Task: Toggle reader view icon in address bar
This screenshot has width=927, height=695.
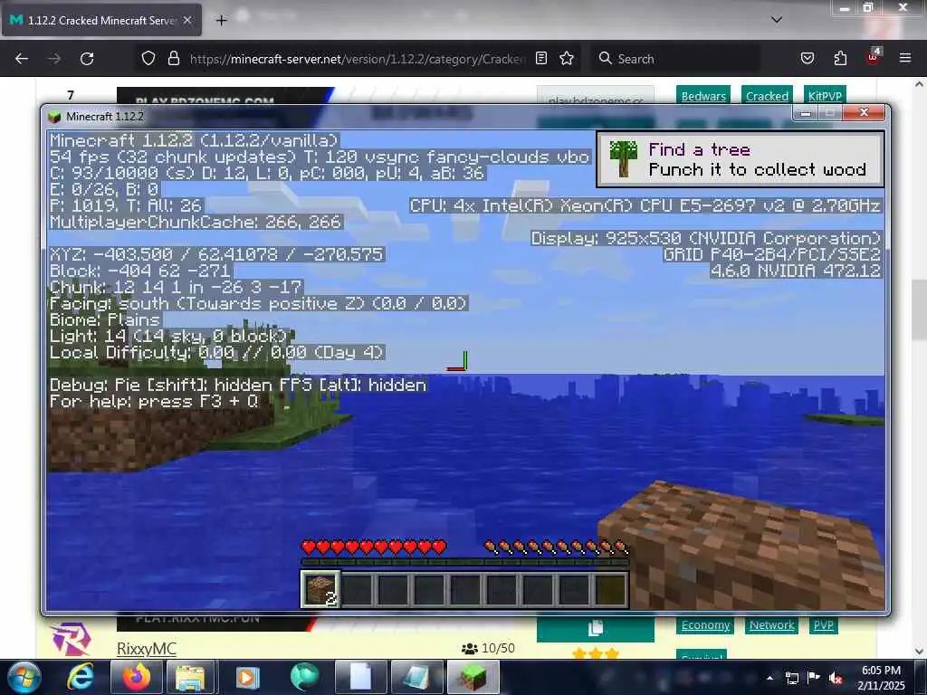Action: (x=541, y=58)
